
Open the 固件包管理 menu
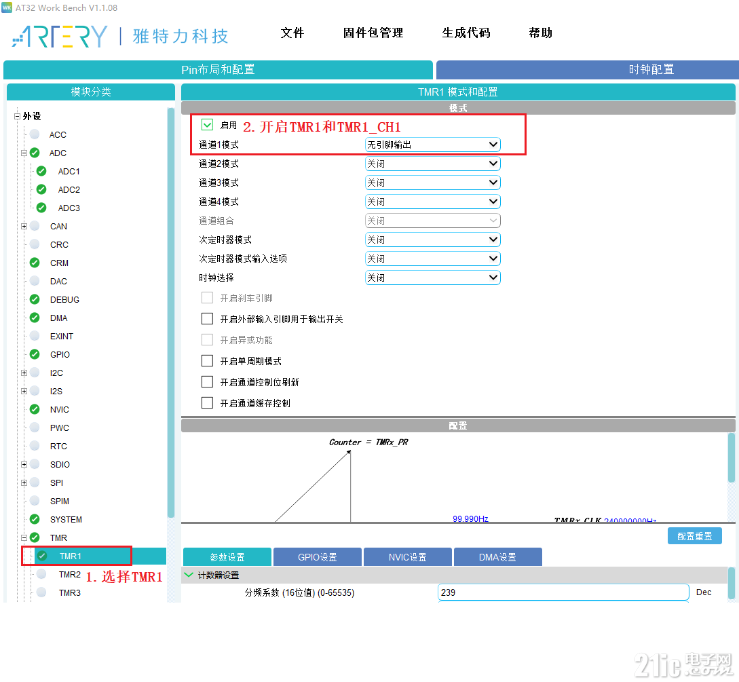click(373, 33)
